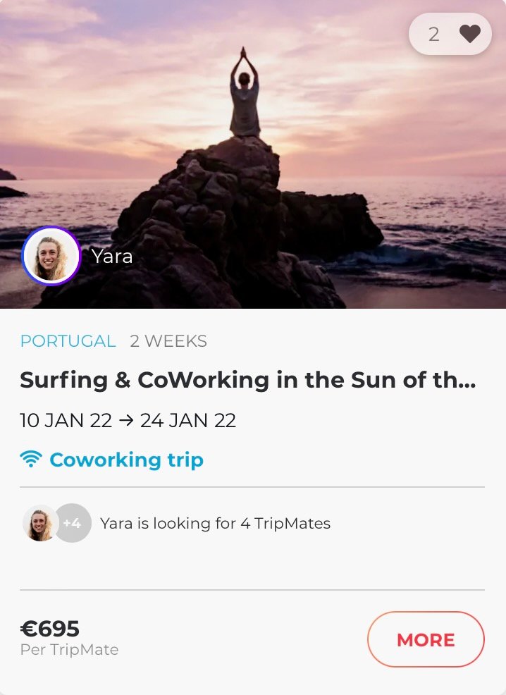506x695 pixels.
Task: Click the like count number 2
Action: tap(434, 34)
